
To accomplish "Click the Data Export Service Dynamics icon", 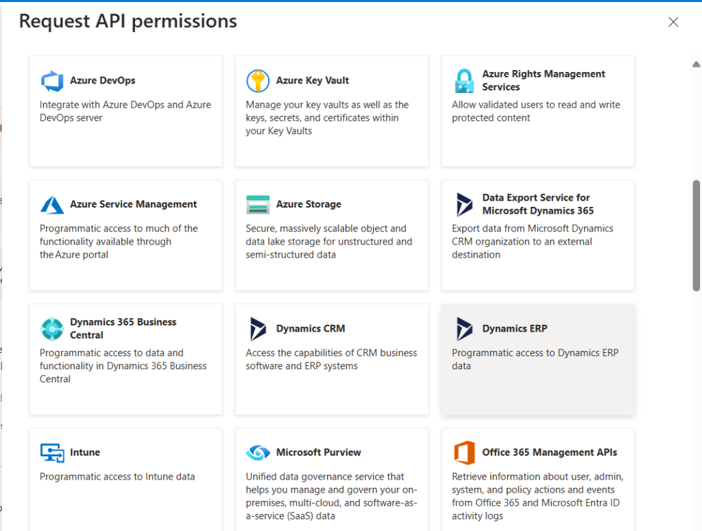I will (x=464, y=205).
